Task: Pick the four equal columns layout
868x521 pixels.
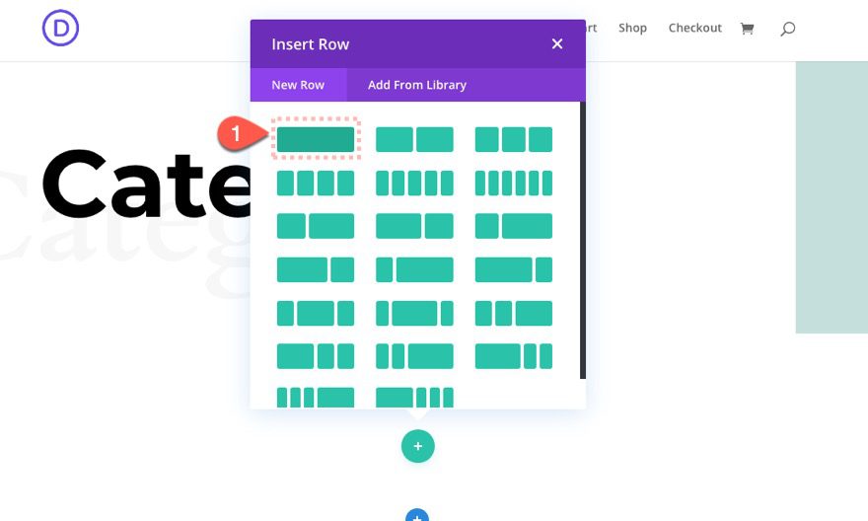Action: tap(315, 183)
